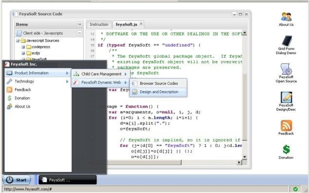Click the FeyaSoft ... taskbar window button

(68, 180)
